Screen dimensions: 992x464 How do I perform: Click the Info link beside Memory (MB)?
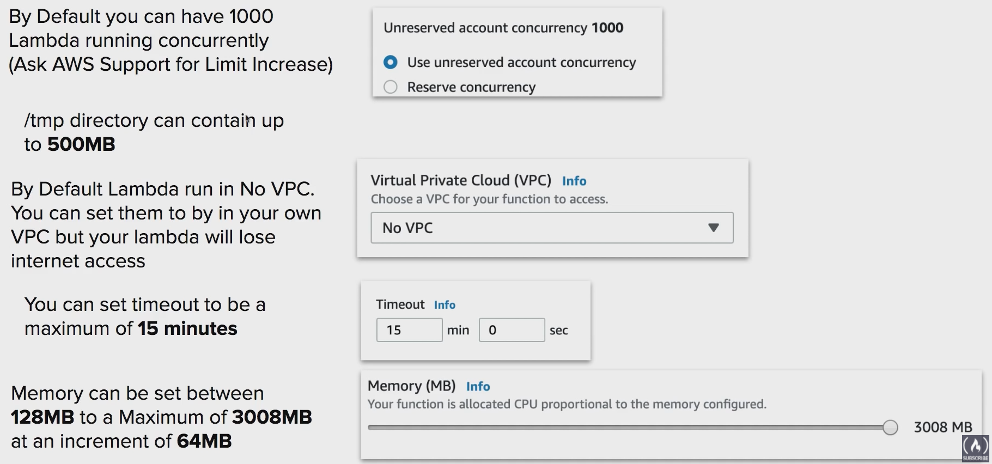pos(478,387)
